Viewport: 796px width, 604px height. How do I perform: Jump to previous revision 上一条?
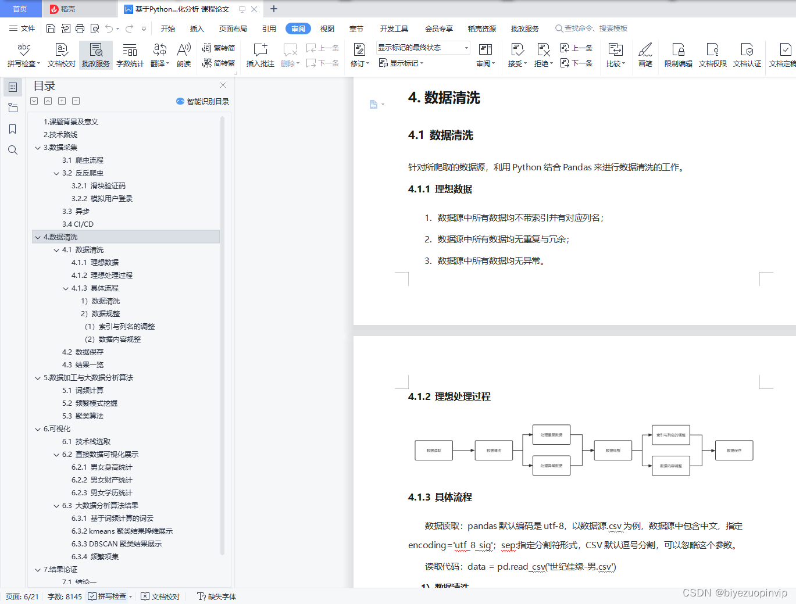point(576,48)
